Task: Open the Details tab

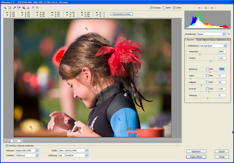Action: coord(199,39)
